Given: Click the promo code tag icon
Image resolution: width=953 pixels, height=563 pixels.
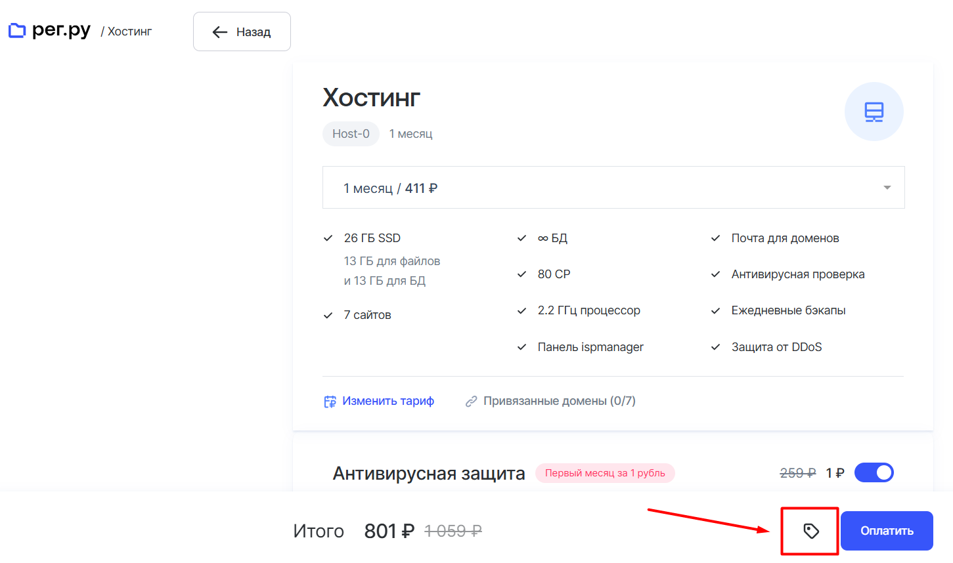Looking at the screenshot, I should (x=809, y=530).
